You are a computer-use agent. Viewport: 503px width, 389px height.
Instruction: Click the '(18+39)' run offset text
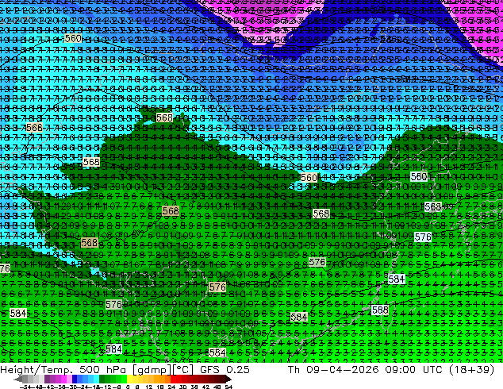(x=471, y=370)
